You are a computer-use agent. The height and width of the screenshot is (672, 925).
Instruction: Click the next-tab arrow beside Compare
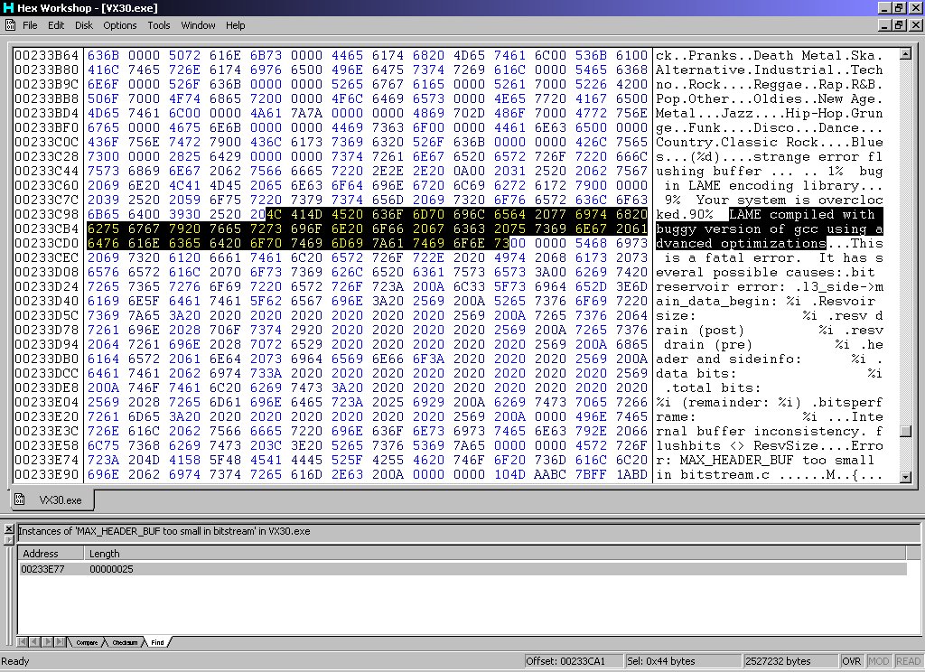pos(47,642)
